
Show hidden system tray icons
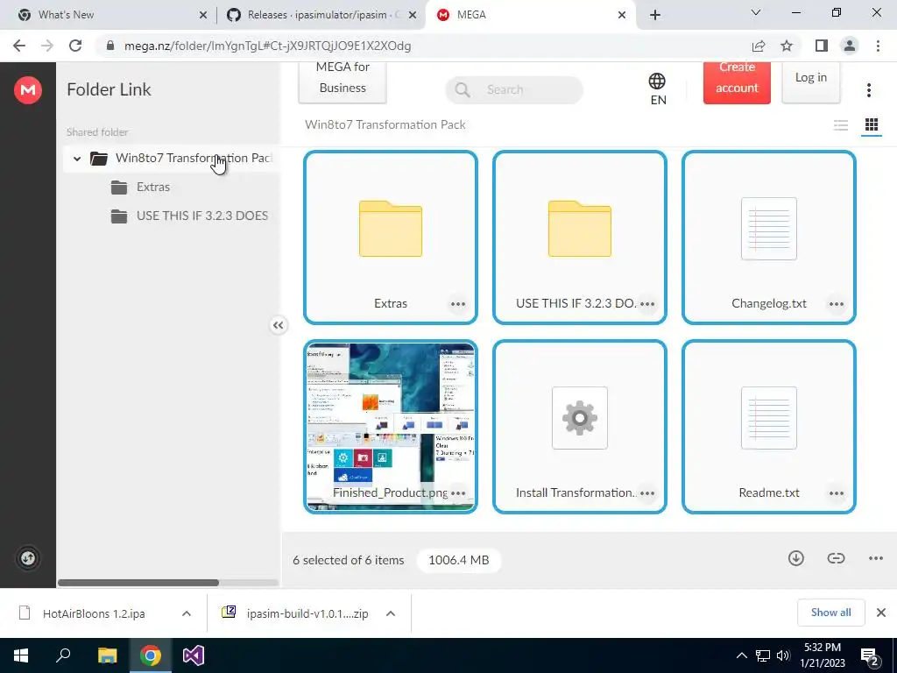(741, 655)
